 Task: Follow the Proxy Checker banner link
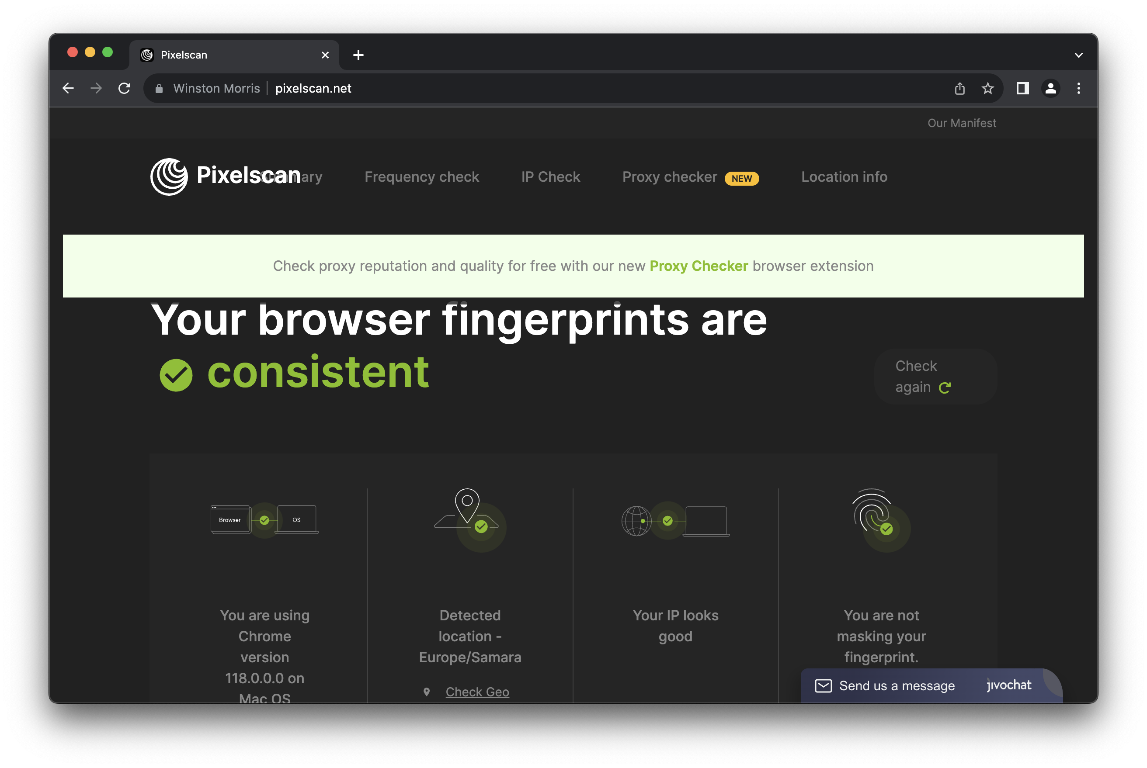click(x=698, y=266)
